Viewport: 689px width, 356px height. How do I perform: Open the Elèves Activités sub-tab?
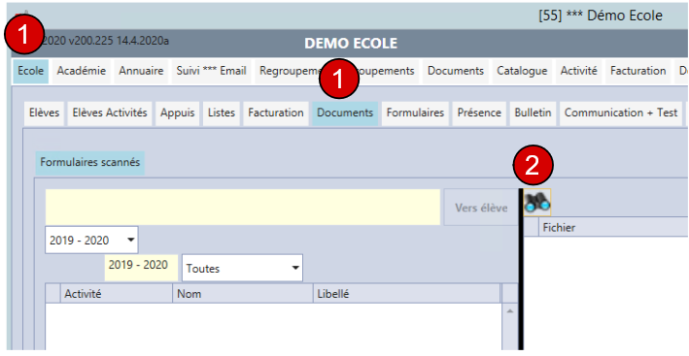(110, 113)
